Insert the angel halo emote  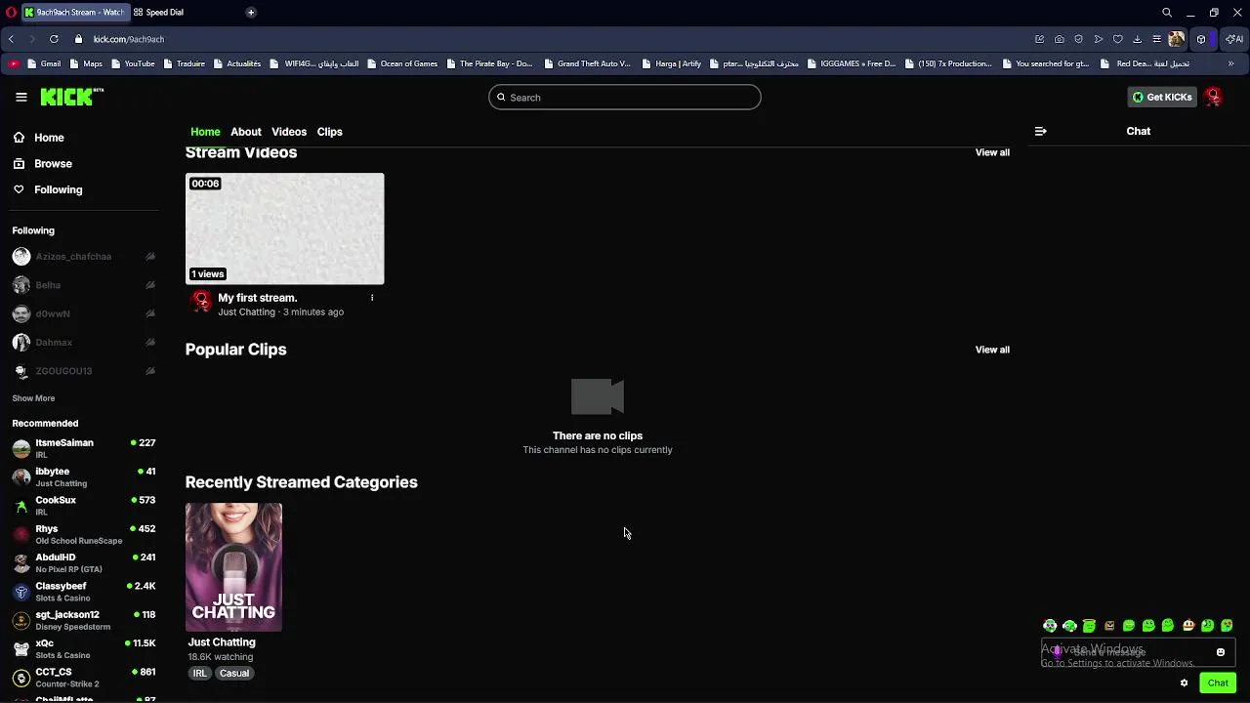coord(1089,626)
